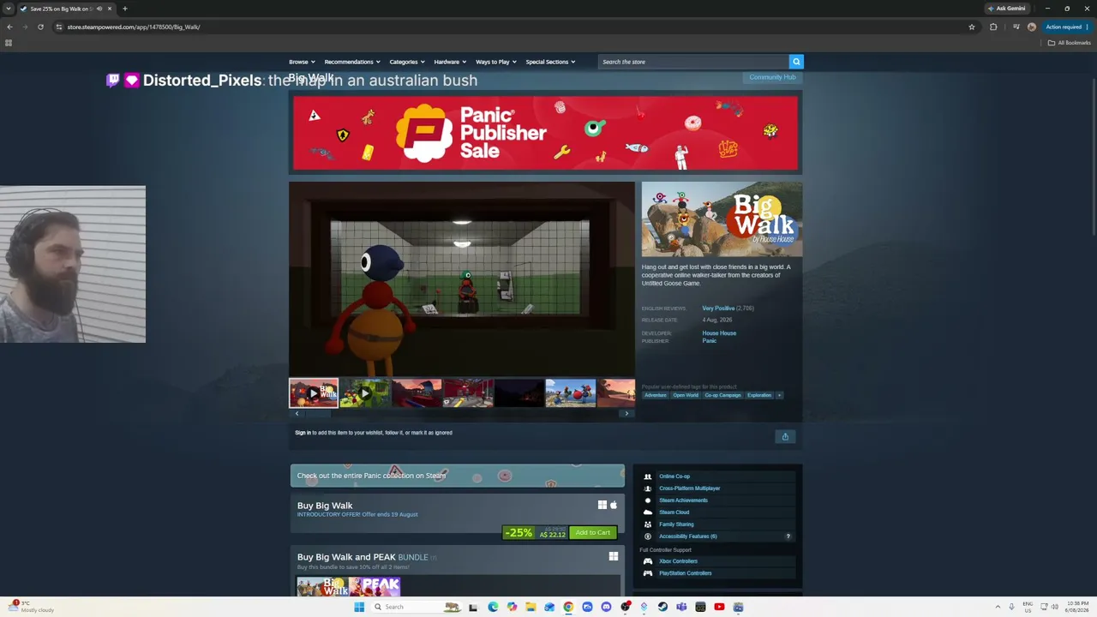Click the Panic Publisher Sale banner
This screenshot has width=1097, height=617.
click(545, 133)
